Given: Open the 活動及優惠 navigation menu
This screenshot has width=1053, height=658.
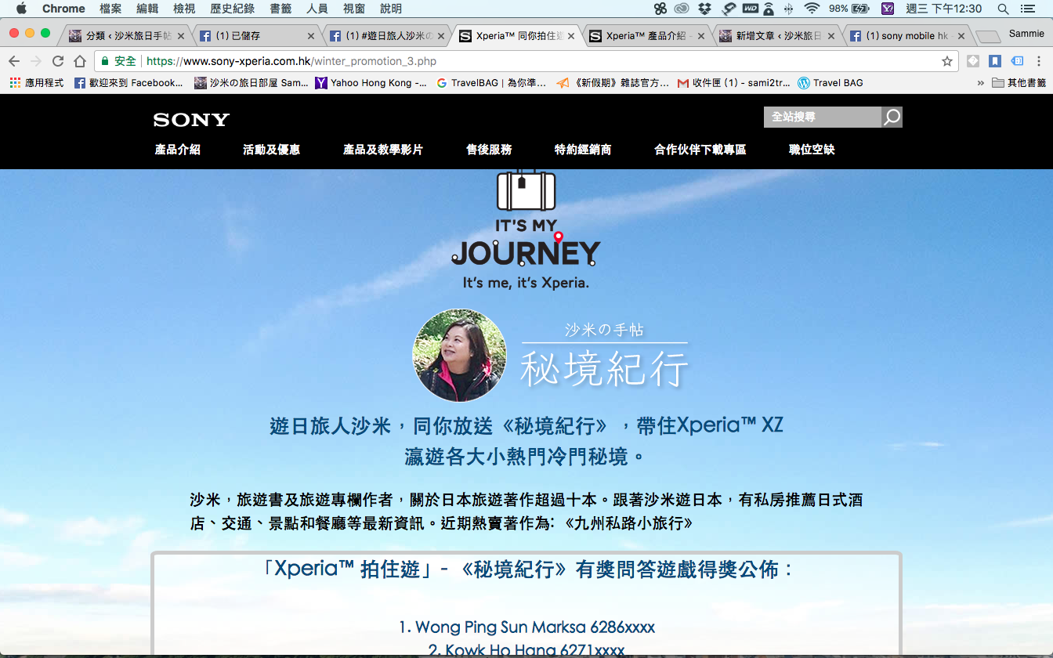Looking at the screenshot, I should pyautogui.click(x=272, y=150).
